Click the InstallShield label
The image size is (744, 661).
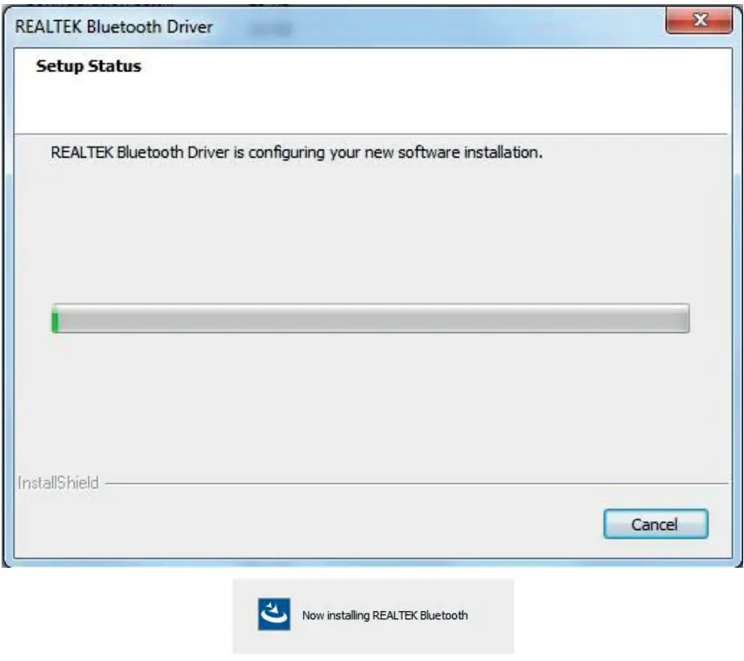pos(59,482)
